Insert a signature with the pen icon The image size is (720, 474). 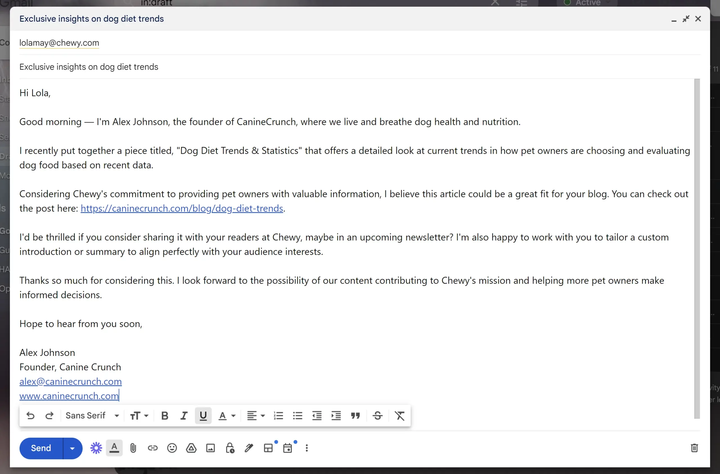click(x=249, y=448)
